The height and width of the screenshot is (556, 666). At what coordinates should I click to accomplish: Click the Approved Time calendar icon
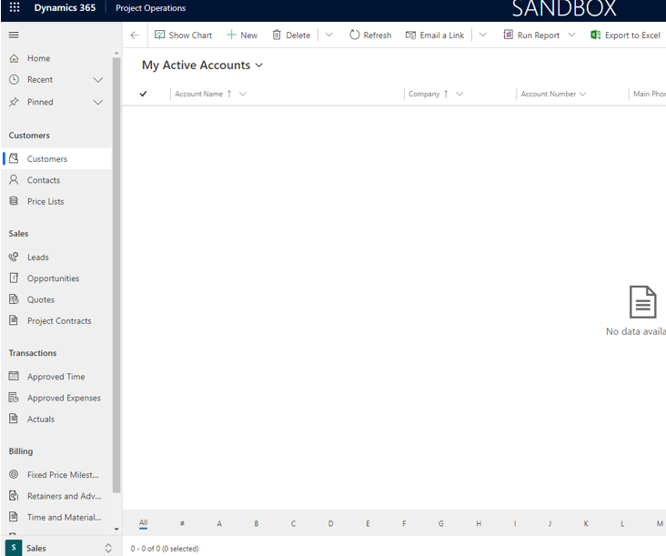point(14,376)
